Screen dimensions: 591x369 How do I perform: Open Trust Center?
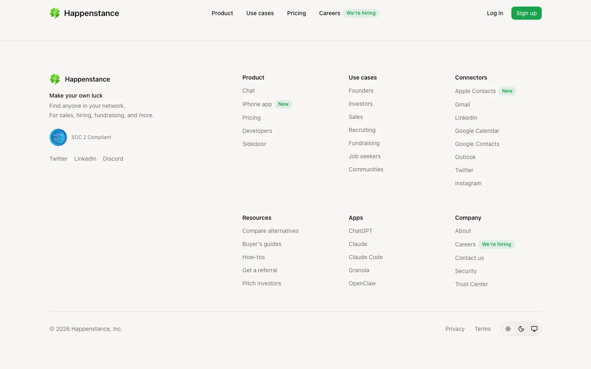click(x=472, y=284)
